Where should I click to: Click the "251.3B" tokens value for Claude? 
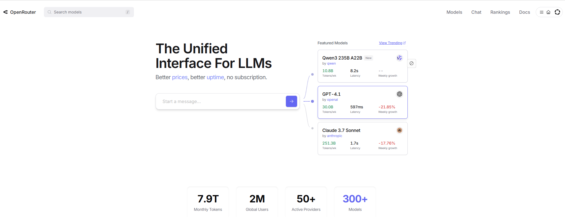pyautogui.click(x=329, y=143)
